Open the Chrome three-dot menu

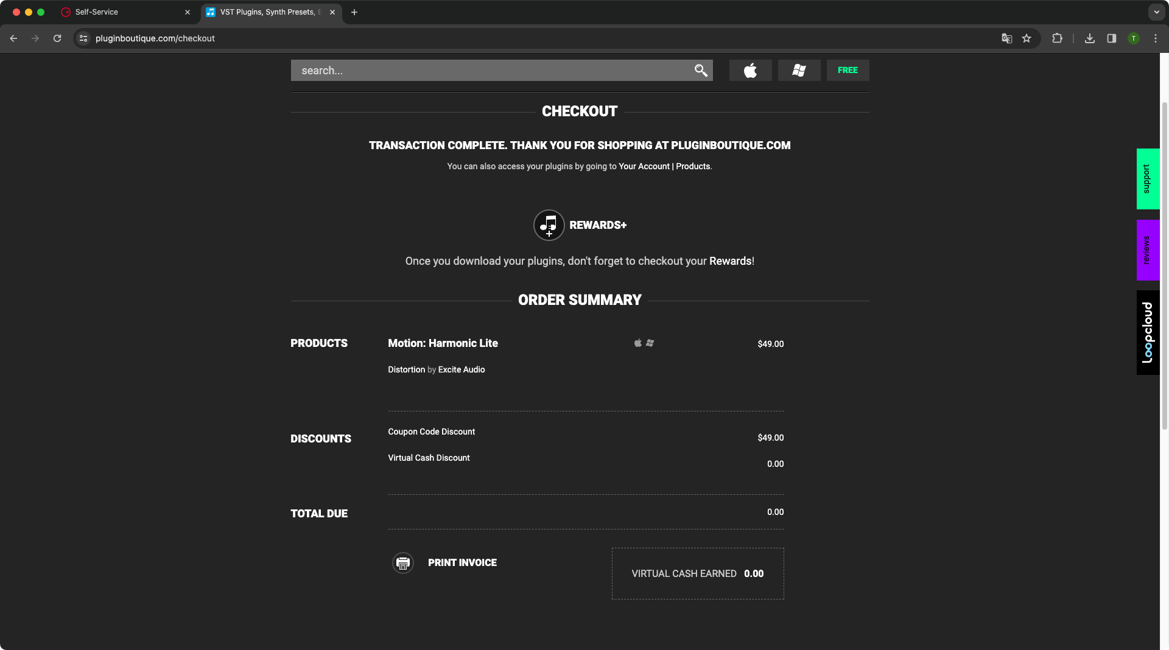tap(1156, 38)
